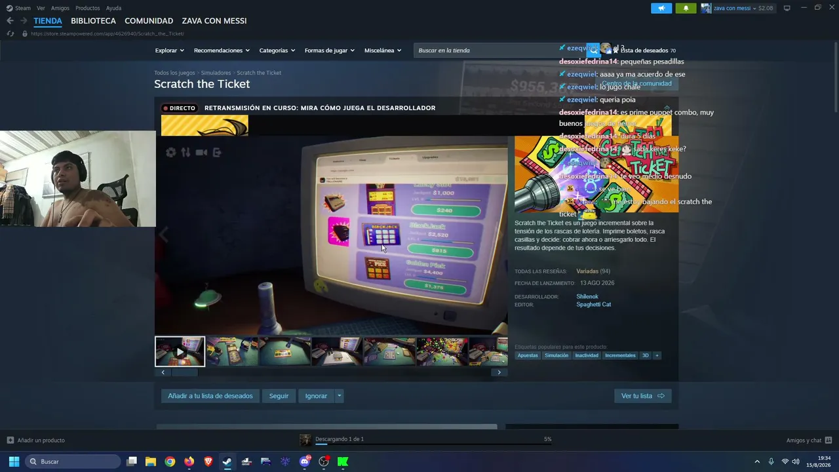839x472 pixels.
Task: Expand the Categorías dropdown
Action: 277,50
